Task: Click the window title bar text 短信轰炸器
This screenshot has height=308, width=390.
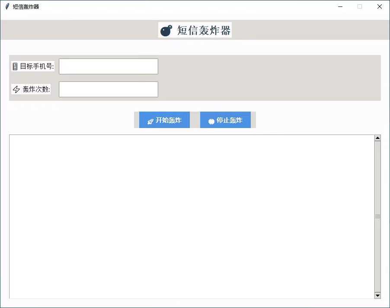Action: coord(26,6)
